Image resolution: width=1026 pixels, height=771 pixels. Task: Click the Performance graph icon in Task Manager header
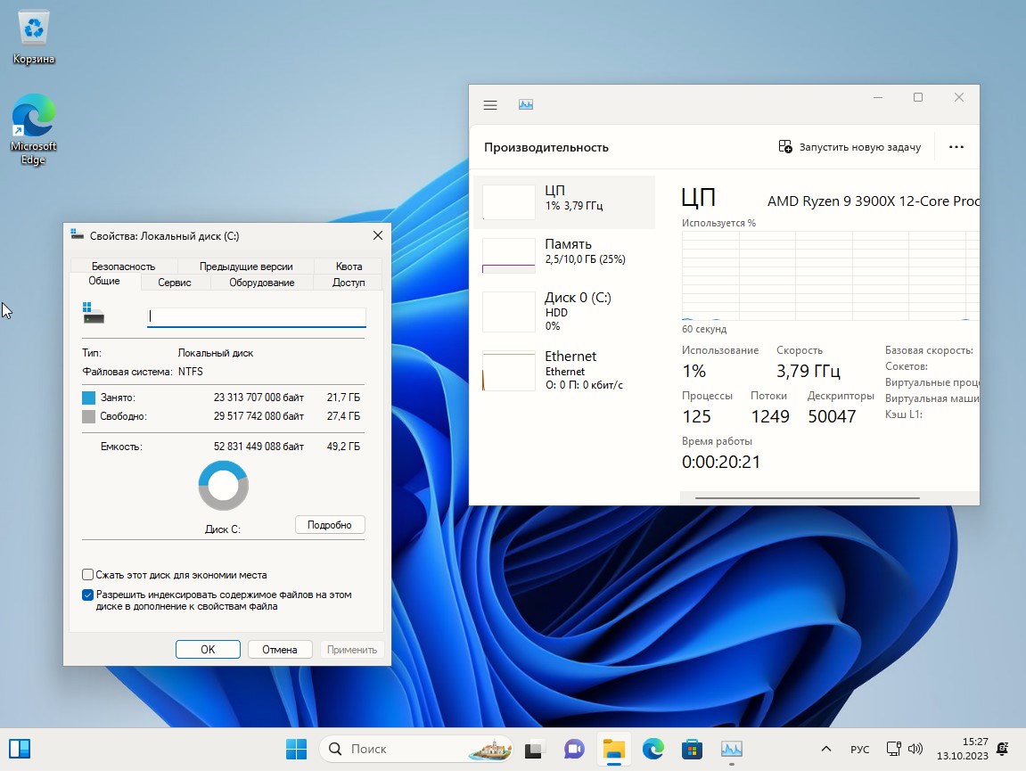[526, 105]
